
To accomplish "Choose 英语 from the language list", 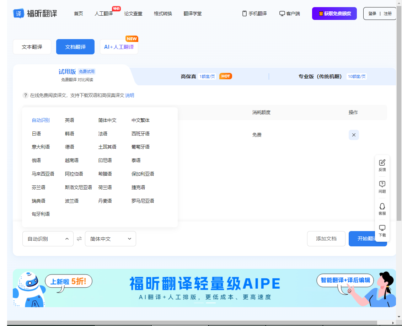I will coord(69,120).
